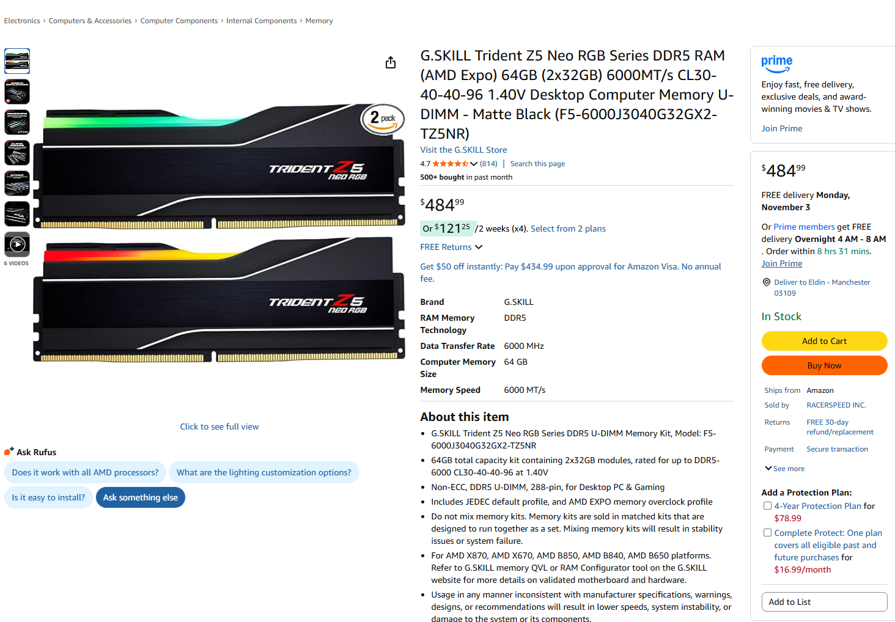Open the Computer Components breadcrumb
This screenshot has width=895, height=622.
point(179,21)
